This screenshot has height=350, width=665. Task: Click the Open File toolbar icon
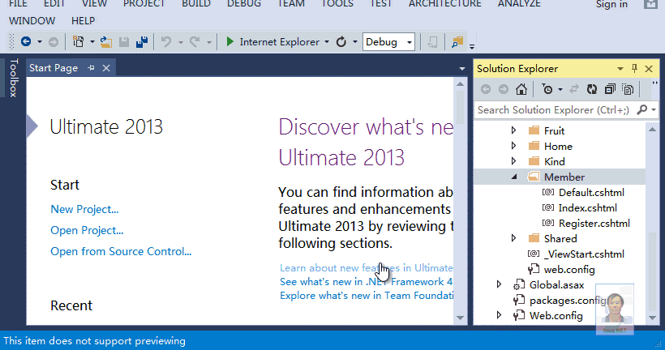point(105,41)
